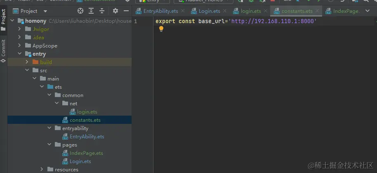This screenshot has height=173, width=377.
Task: Expand the resources folder
Action: coord(42,169)
